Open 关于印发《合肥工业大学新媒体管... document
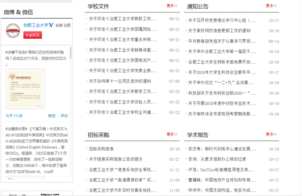This screenshot has height=196, width=302. (x=123, y=50)
